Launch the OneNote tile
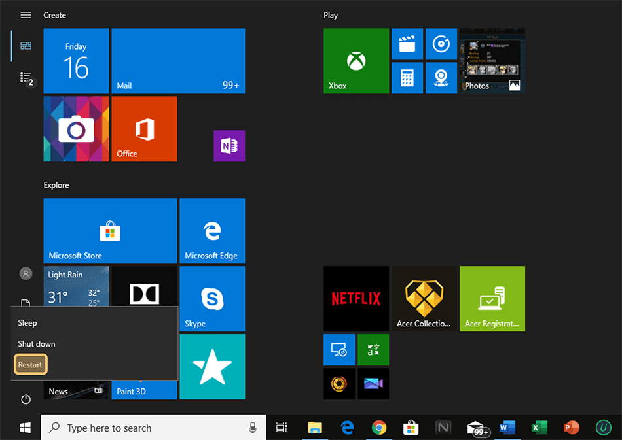 point(229,146)
